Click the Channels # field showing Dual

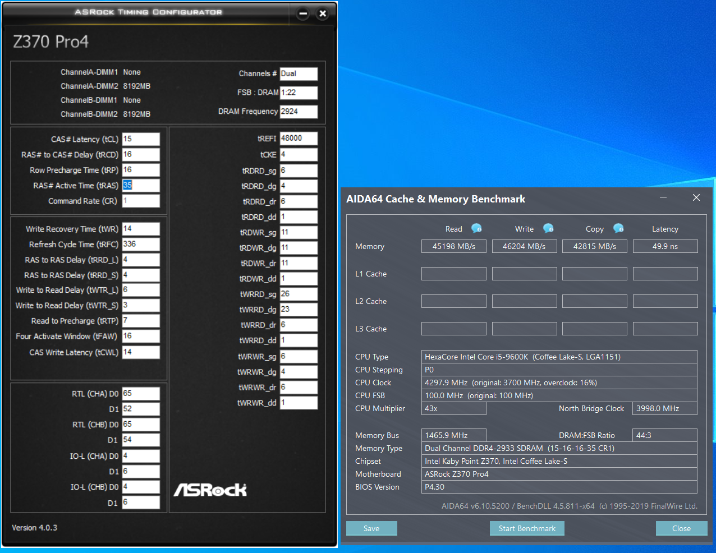pos(299,74)
